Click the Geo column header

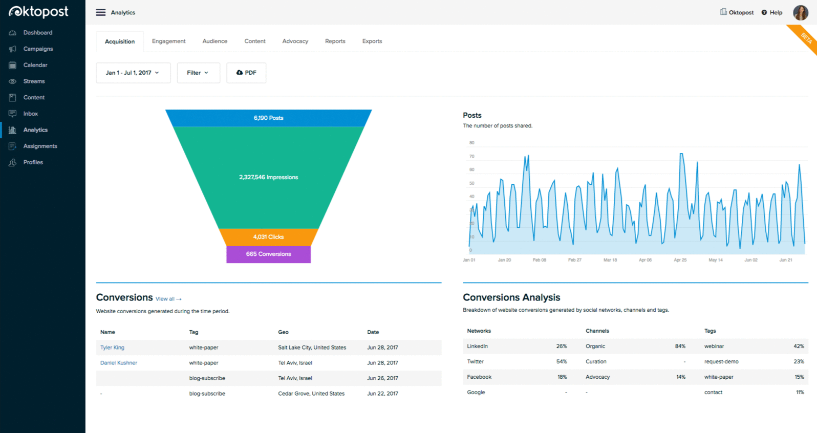click(x=283, y=332)
